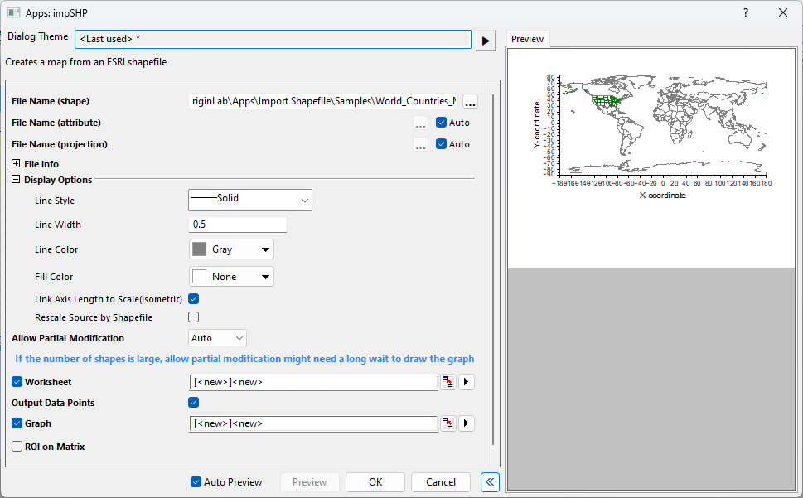Open the attribute file browser
The image size is (803, 498).
(420, 123)
